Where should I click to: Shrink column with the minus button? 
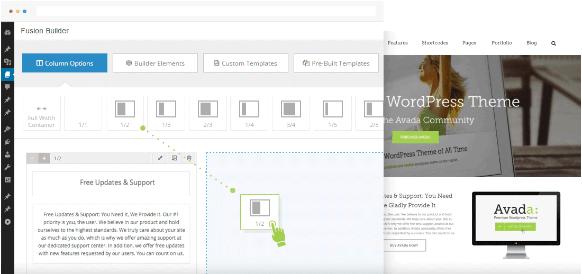point(33,158)
